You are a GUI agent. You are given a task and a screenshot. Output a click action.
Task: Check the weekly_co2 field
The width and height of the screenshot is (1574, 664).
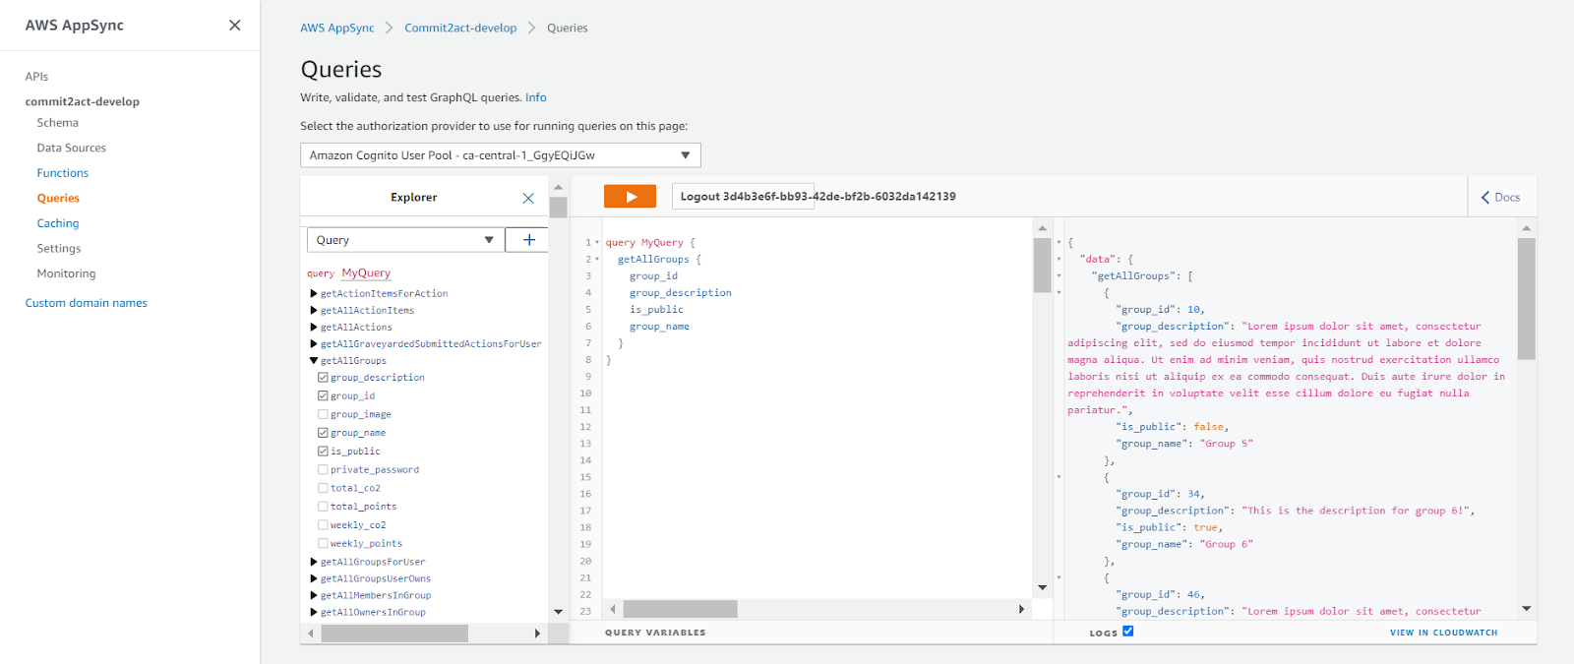[x=323, y=525]
